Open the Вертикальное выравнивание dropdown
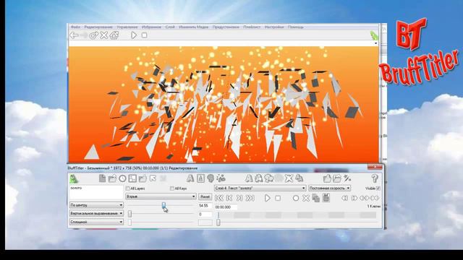 coord(96,213)
